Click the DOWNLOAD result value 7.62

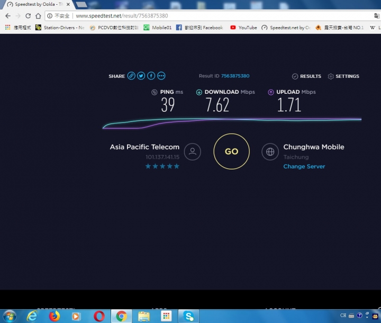(x=217, y=105)
